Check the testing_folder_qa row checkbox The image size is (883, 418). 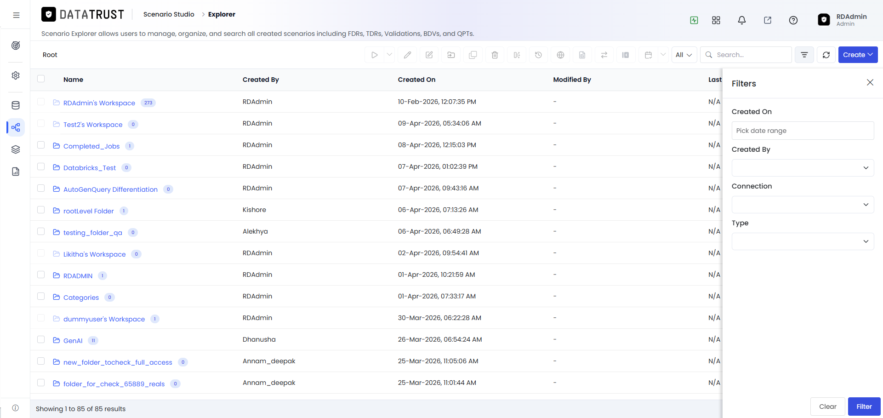pyautogui.click(x=41, y=231)
